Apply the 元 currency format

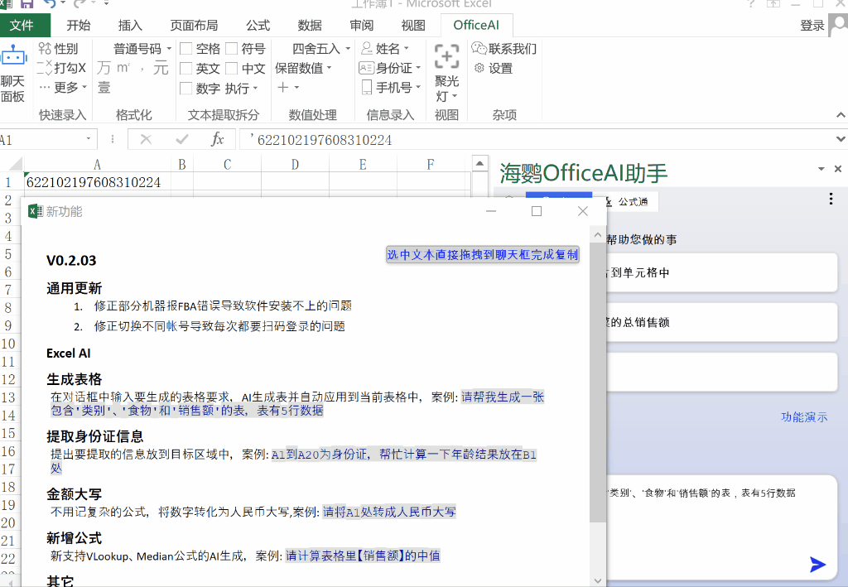pos(161,68)
